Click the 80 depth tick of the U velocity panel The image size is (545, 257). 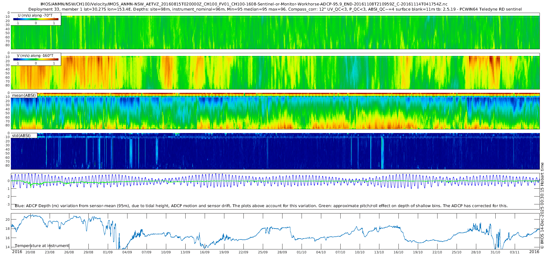click(x=8, y=45)
